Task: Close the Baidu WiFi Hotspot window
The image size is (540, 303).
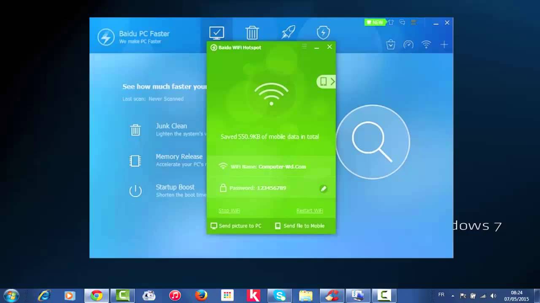Action: point(329,47)
